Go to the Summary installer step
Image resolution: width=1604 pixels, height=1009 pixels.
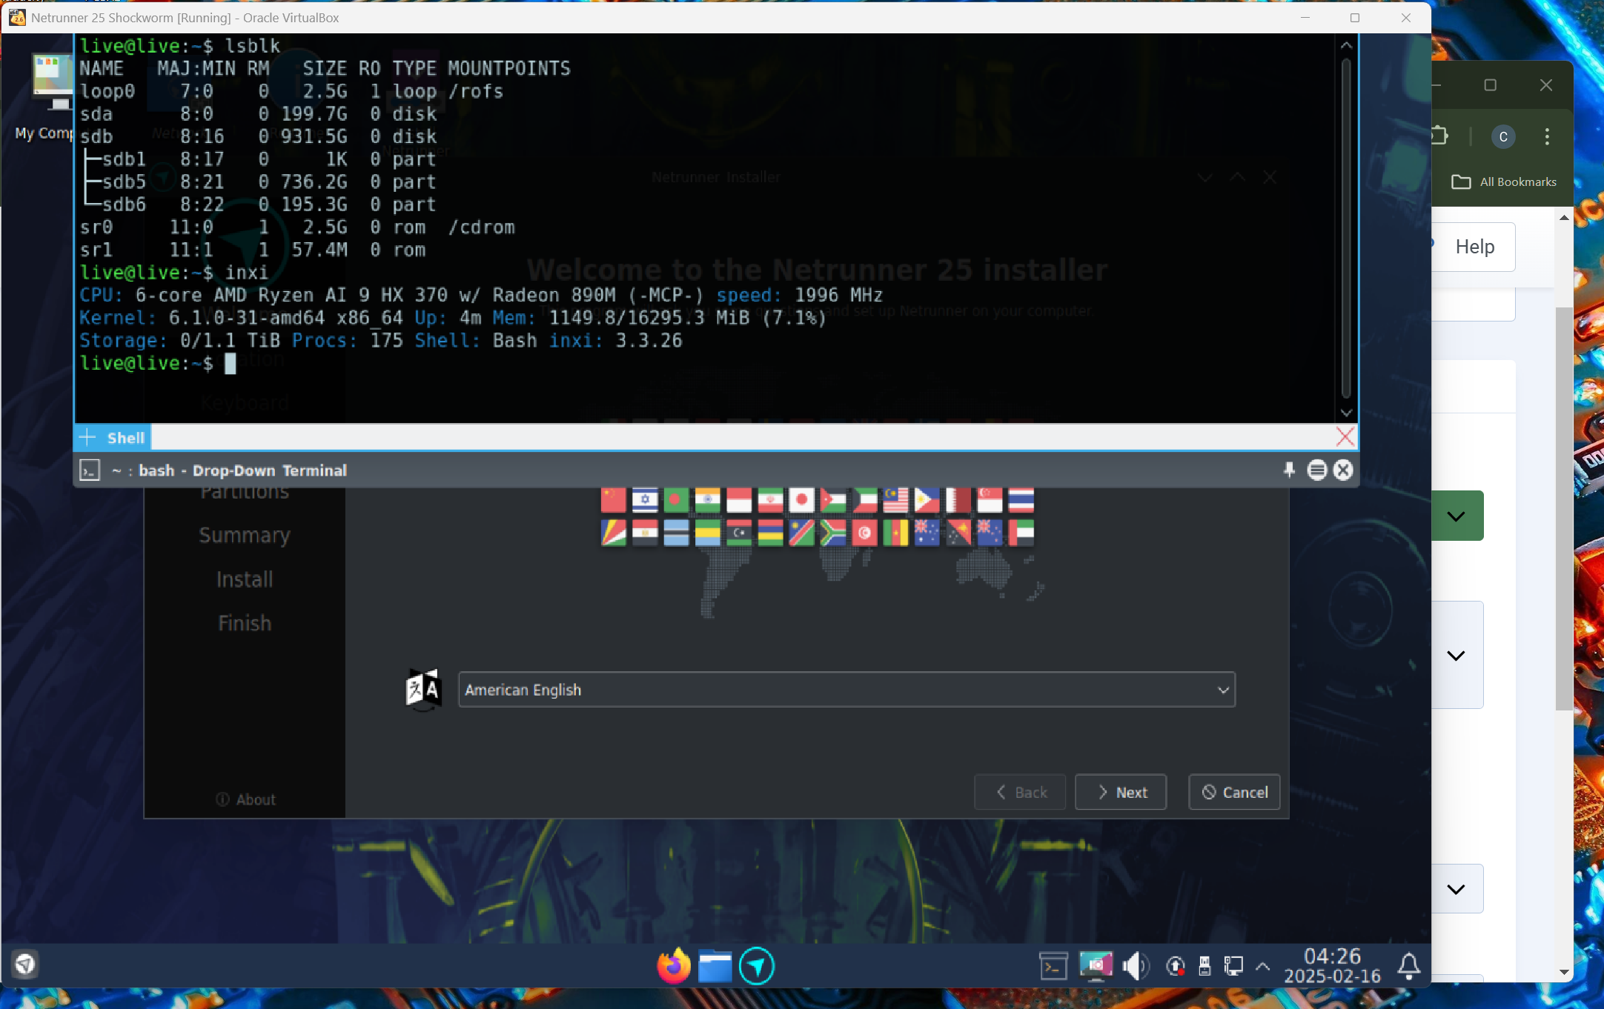click(x=245, y=535)
